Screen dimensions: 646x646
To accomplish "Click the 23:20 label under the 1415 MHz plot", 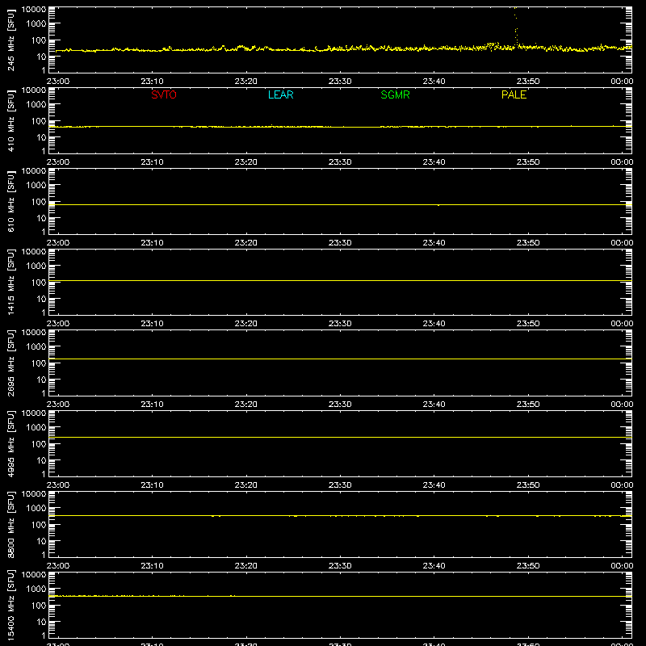I will point(246,324).
